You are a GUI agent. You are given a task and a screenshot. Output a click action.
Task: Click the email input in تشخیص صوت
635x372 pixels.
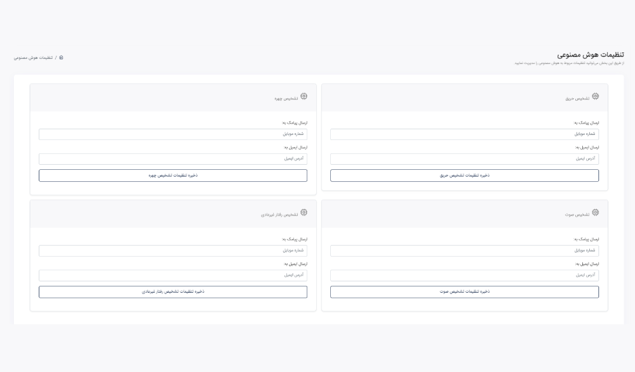coord(464,276)
